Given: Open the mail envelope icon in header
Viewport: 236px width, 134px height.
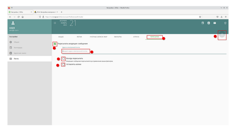Looking at the screenshot, I should [214, 23].
